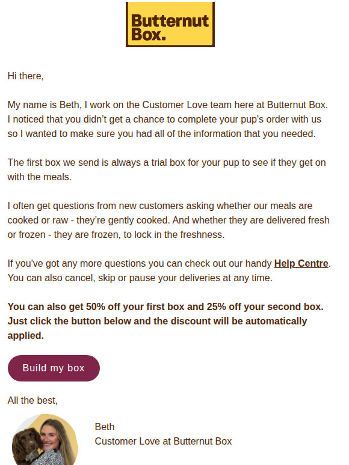The width and height of the screenshot is (349, 465).
Task: Open Beth's circular profile photo
Action: [x=45, y=440]
